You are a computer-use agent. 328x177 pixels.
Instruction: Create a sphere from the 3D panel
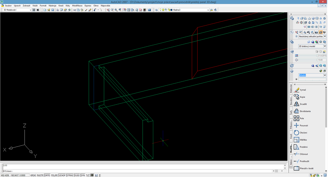pos(313,18)
